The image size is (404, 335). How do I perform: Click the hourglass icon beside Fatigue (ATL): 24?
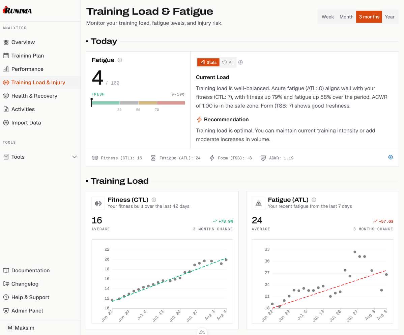click(x=153, y=158)
